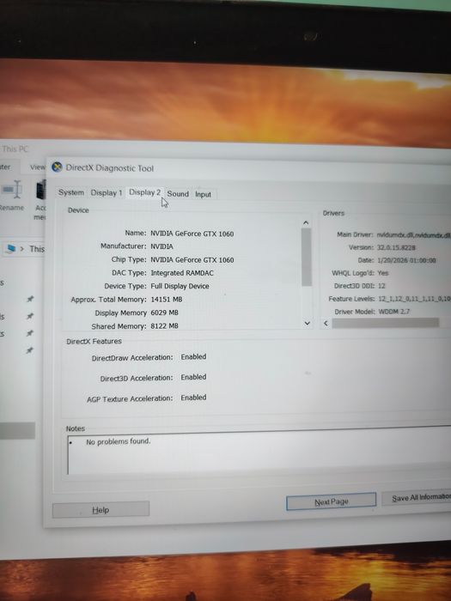
Task: Click the bottom pin icon in File Explorer sidebar
Action: coord(30,350)
